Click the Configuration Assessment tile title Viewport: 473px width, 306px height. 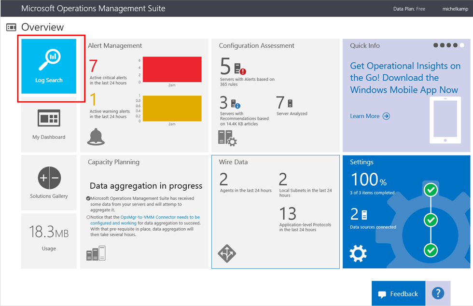pyautogui.click(x=256, y=45)
